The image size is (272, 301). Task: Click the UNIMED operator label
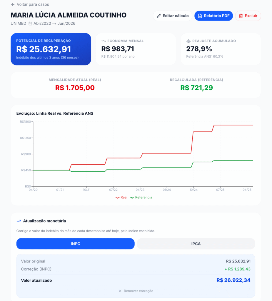tap(19, 24)
